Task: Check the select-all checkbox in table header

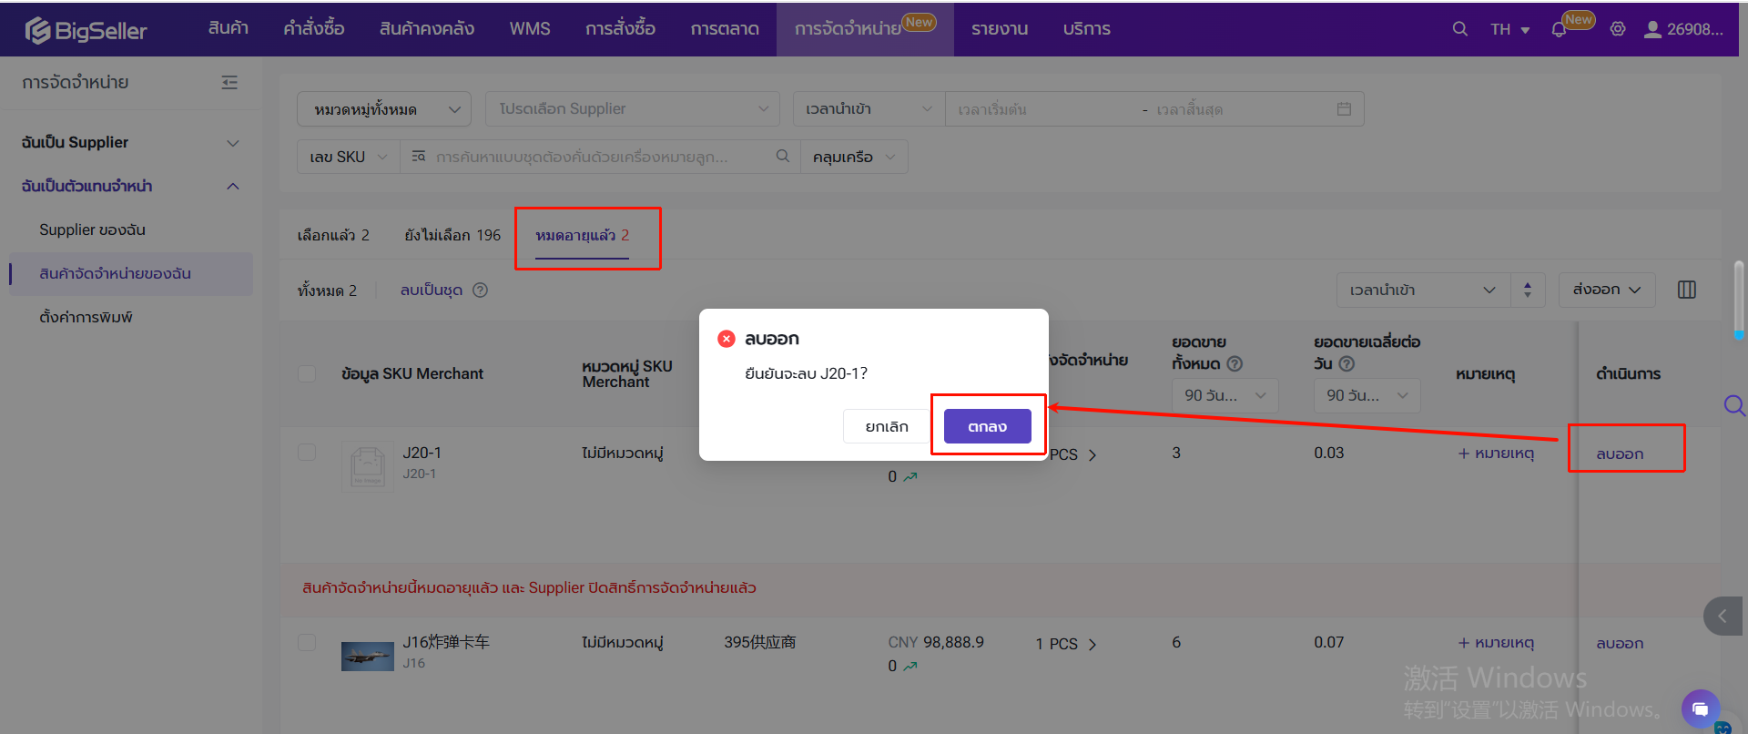Action: pyautogui.click(x=308, y=374)
